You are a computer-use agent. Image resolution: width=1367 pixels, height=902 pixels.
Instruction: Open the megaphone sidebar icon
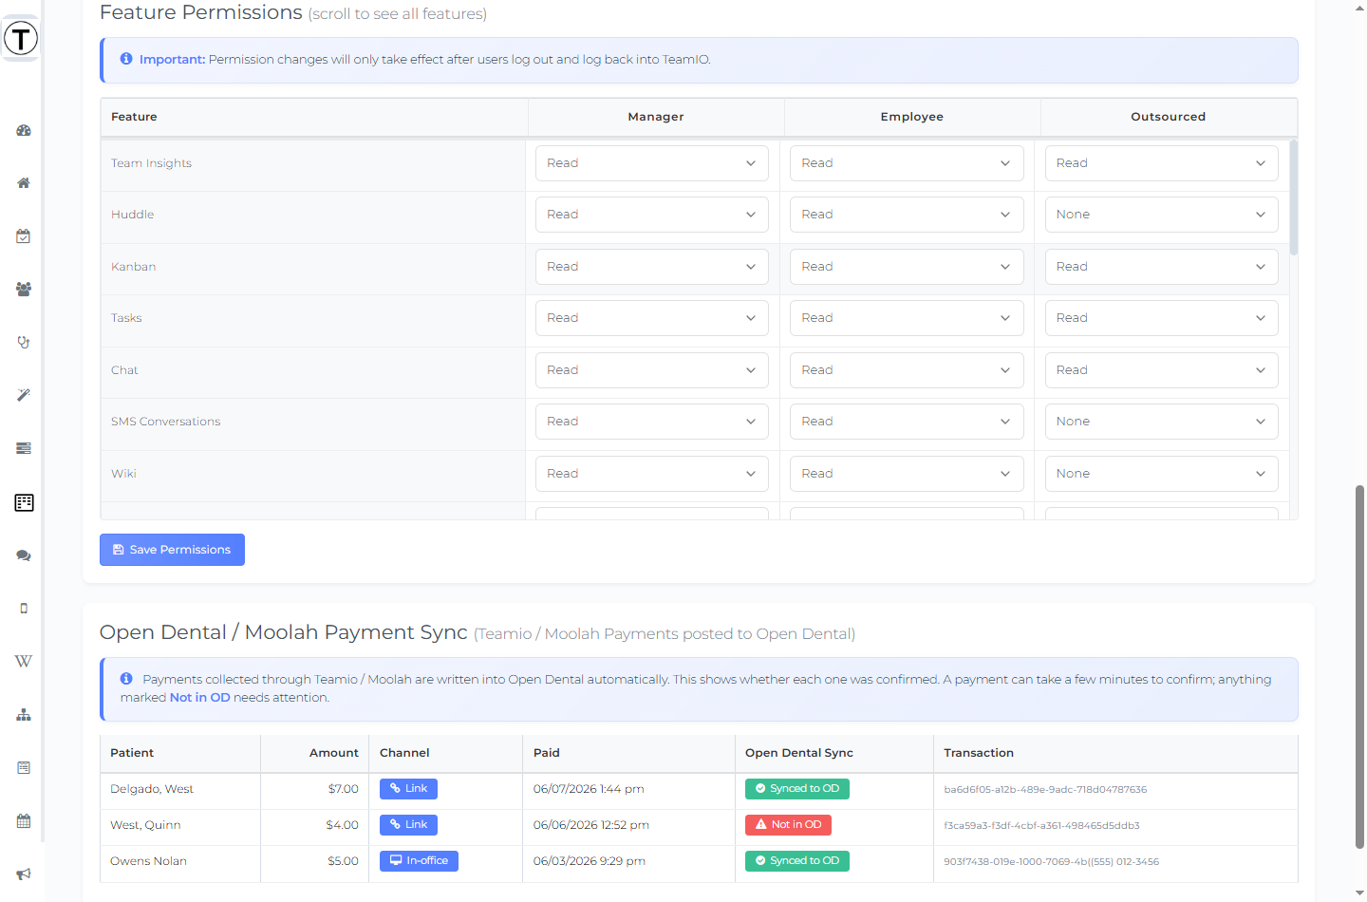24,874
